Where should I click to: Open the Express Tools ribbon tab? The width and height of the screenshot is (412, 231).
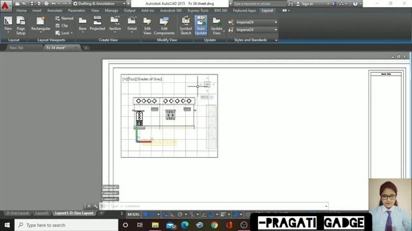[198, 10]
